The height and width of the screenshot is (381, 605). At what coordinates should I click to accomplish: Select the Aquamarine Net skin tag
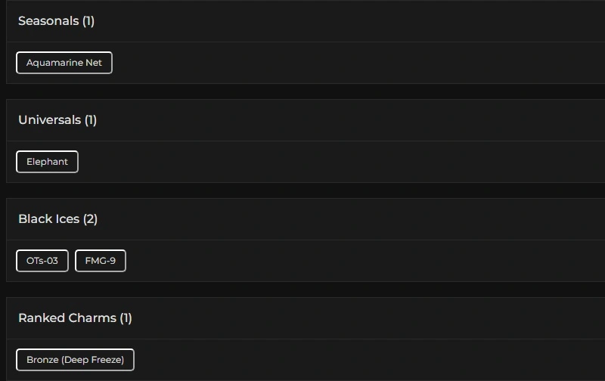point(64,63)
